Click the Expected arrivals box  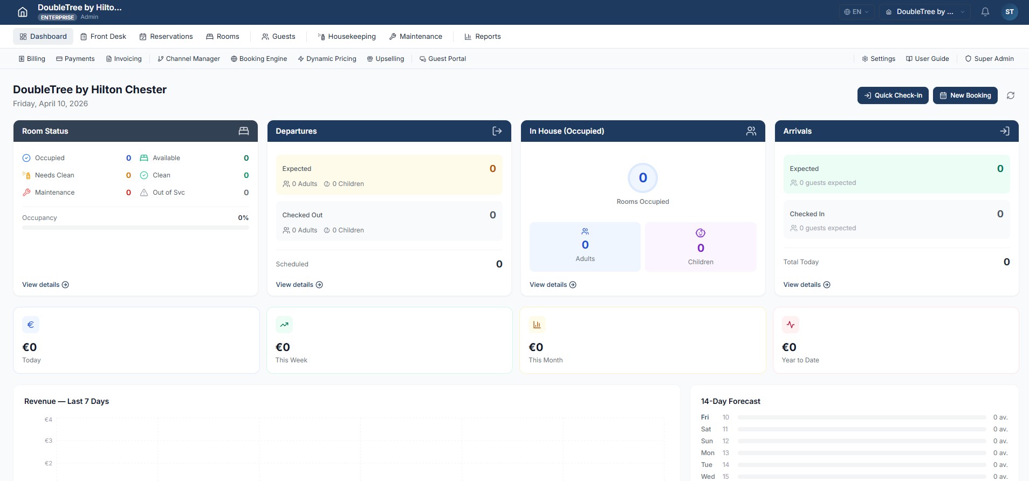click(896, 174)
